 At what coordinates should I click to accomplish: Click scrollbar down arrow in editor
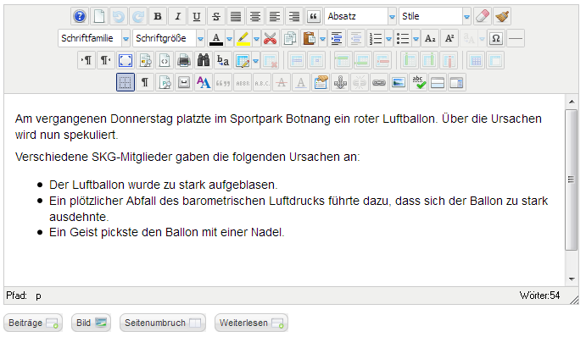coord(572,279)
